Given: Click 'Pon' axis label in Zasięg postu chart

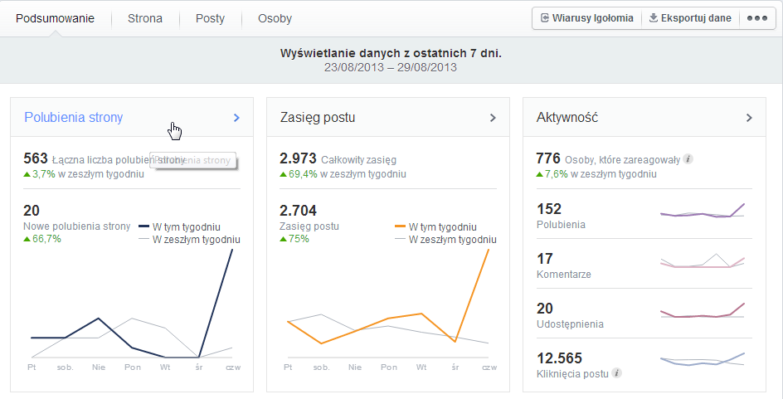Looking at the screenshot, I should (x=389, y=367).
